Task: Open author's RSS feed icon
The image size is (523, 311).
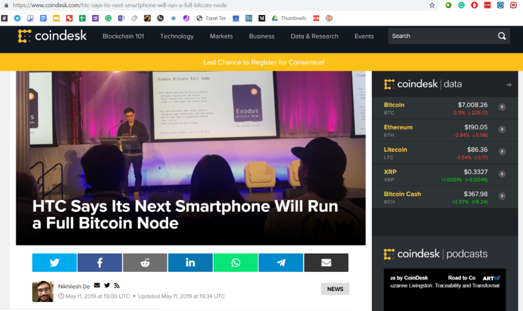Action: 117,286
